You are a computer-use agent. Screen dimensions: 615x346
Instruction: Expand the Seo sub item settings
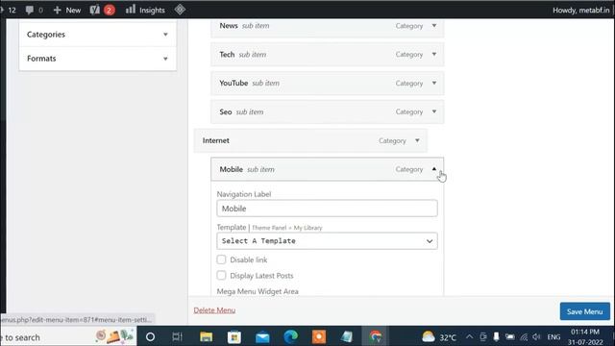[x=434, y=111]
